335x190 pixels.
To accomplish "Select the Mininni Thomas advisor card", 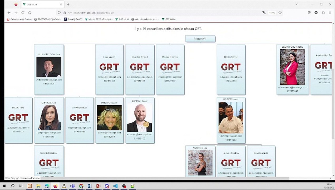I will [170, 69].
